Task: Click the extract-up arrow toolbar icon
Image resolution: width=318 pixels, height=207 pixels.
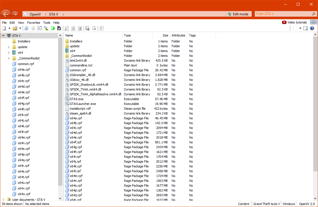Action: coord(87,28)
